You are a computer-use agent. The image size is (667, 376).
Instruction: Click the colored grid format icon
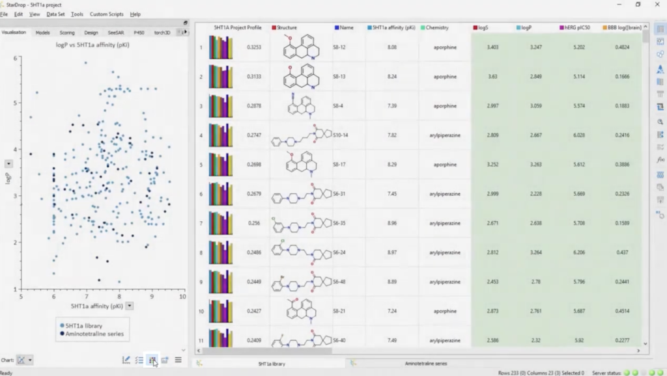click(x=152, y=360)
